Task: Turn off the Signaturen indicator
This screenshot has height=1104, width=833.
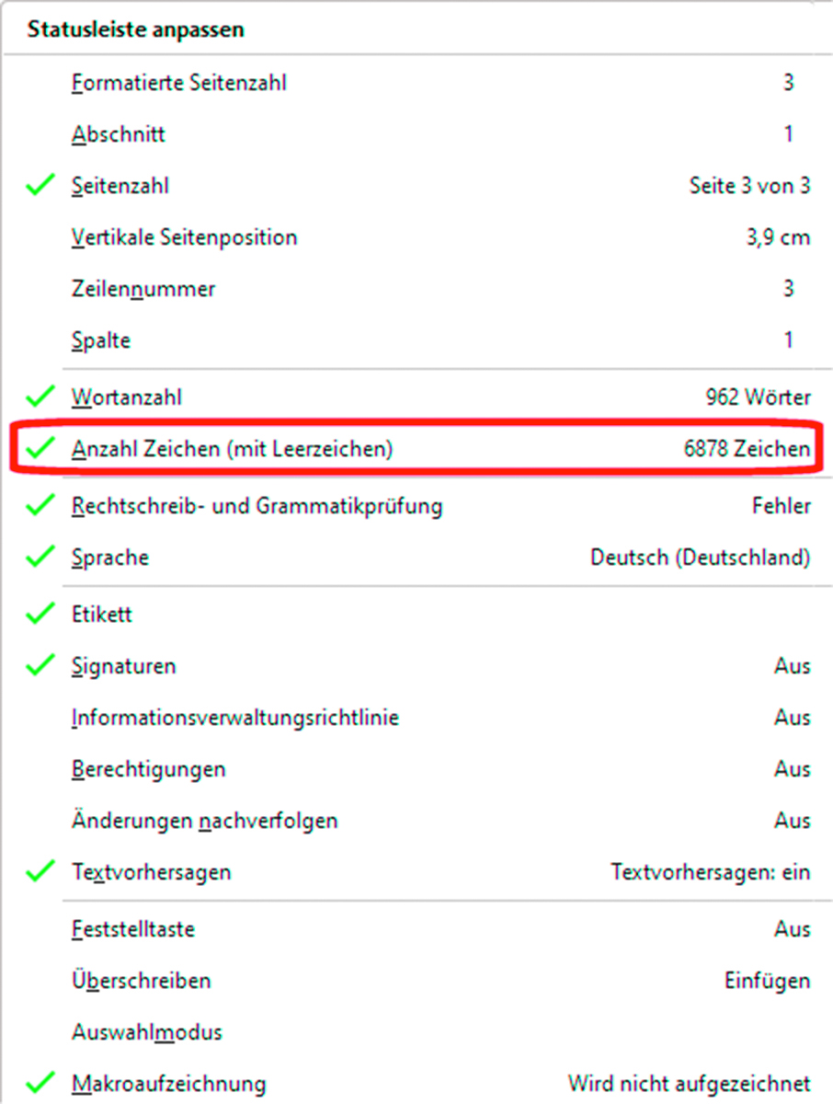Action: click(124, 665)
